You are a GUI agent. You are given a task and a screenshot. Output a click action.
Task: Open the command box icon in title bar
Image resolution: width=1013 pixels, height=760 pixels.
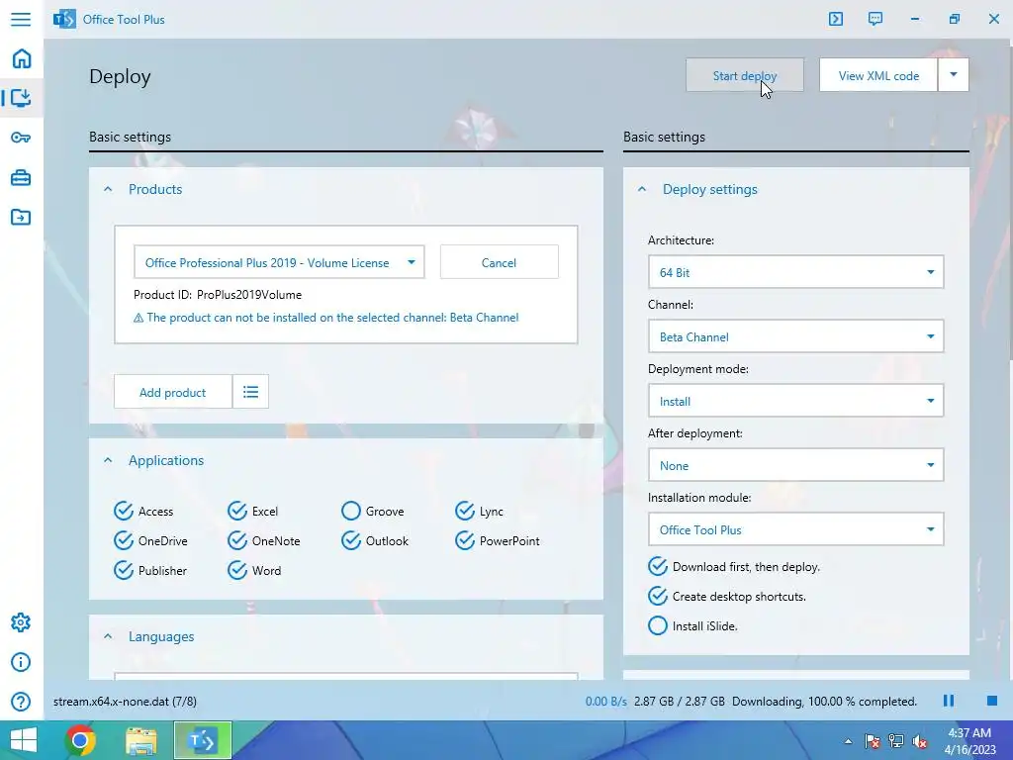pyautogui.click(x=836, y=19)
